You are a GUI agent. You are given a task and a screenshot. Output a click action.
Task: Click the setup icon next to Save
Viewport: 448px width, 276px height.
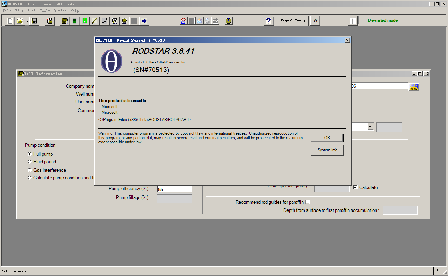pos(50,21)
